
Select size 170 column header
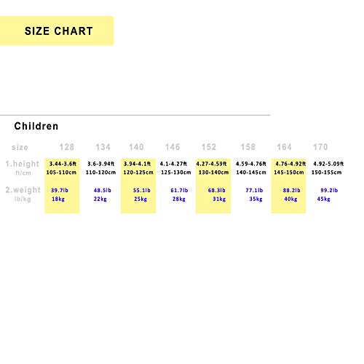[x=320, y=147]
